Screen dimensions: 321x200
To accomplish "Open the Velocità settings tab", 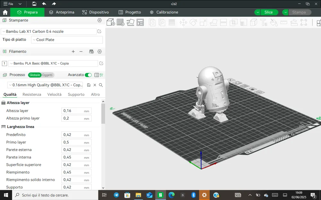I will (x=54, y=94).
